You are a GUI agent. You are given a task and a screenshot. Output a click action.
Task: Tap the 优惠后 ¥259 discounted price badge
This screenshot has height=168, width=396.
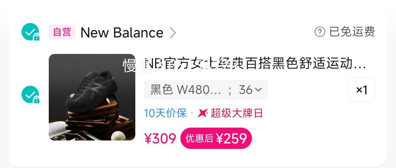[x=216, y=138]
